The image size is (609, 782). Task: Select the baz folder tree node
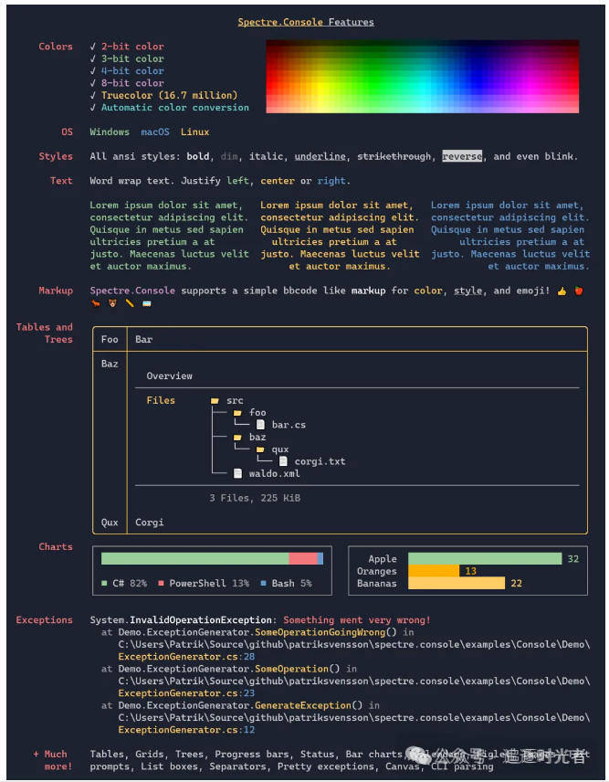(257, 438)
